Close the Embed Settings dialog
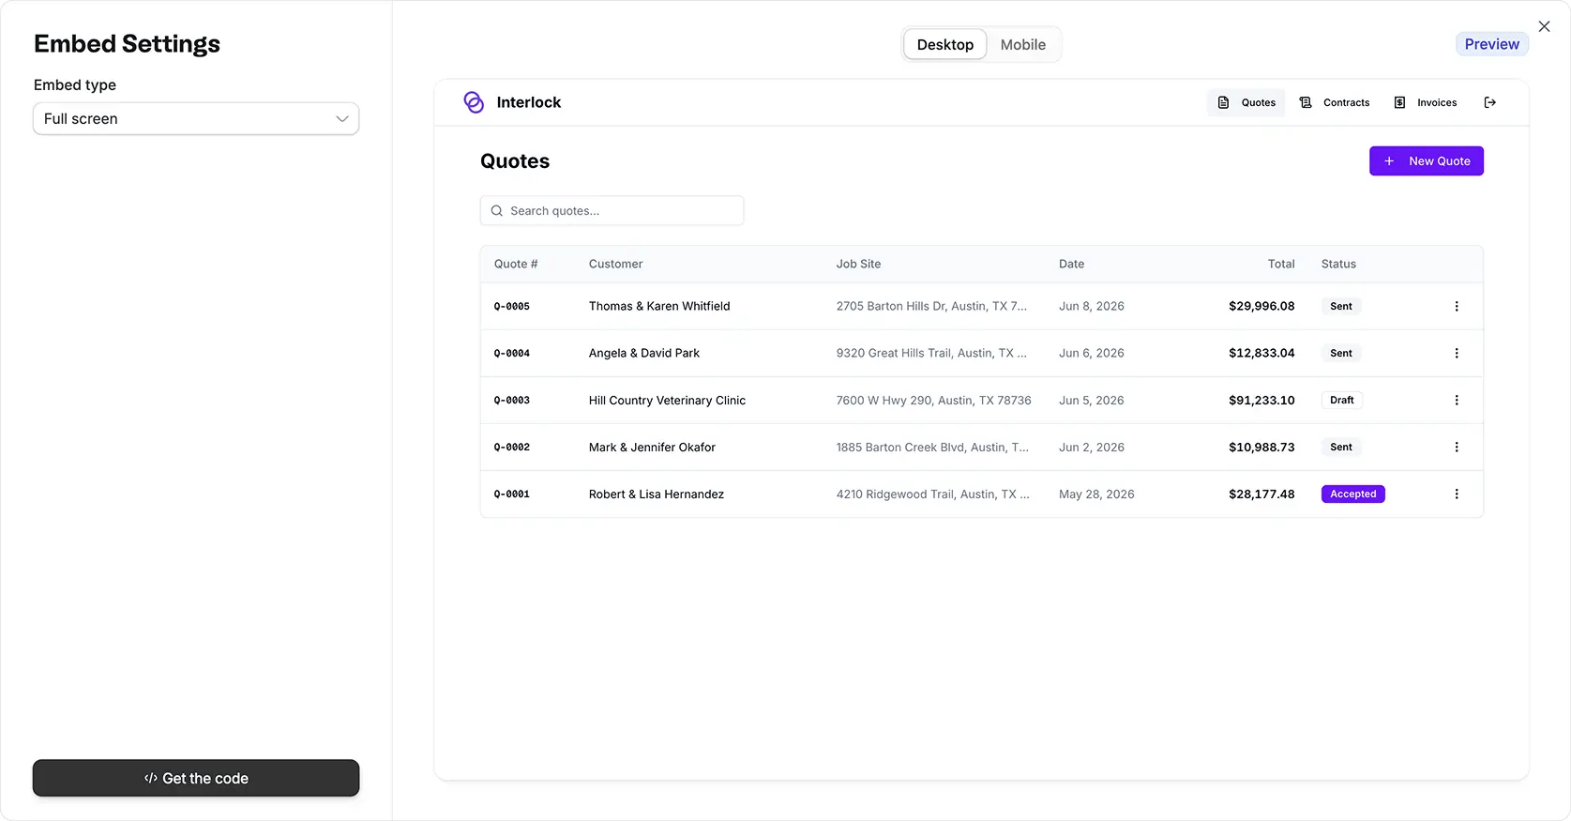This screenshot has width=1571, height=821. pos(1544,26)
